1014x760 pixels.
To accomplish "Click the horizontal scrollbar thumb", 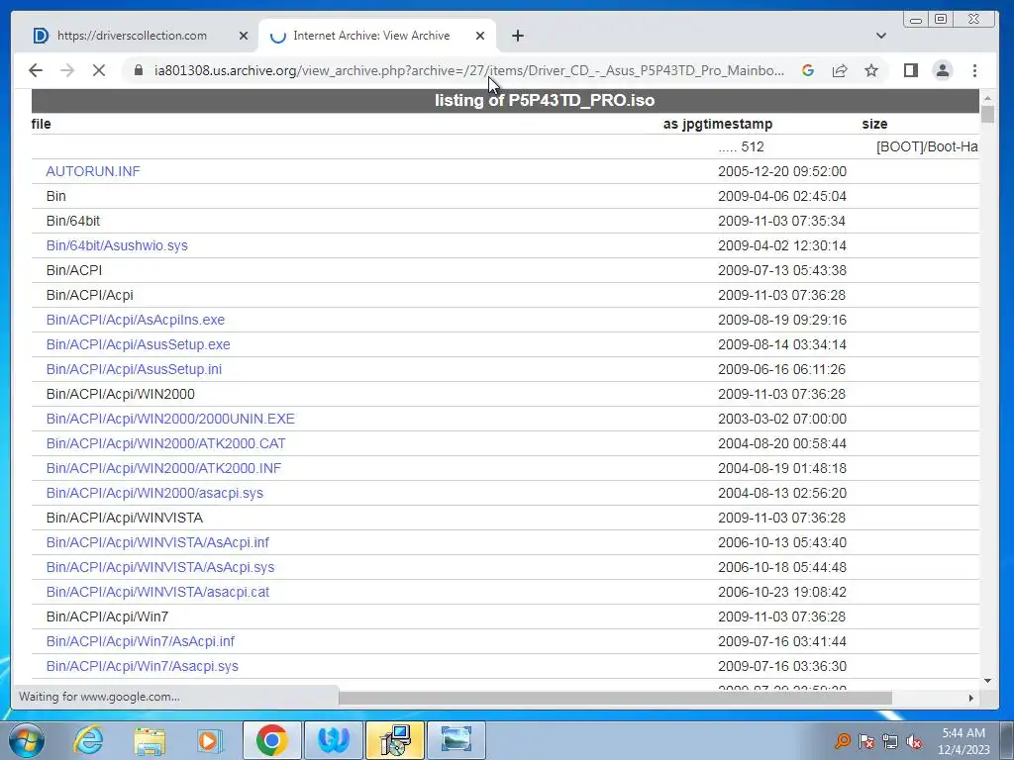I will coord(615,698).
